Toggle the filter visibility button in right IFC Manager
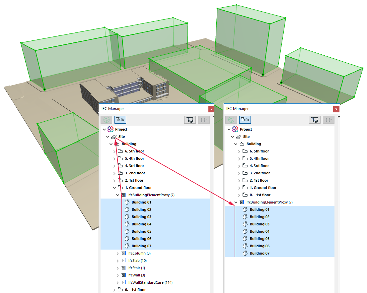 [245, 120]
